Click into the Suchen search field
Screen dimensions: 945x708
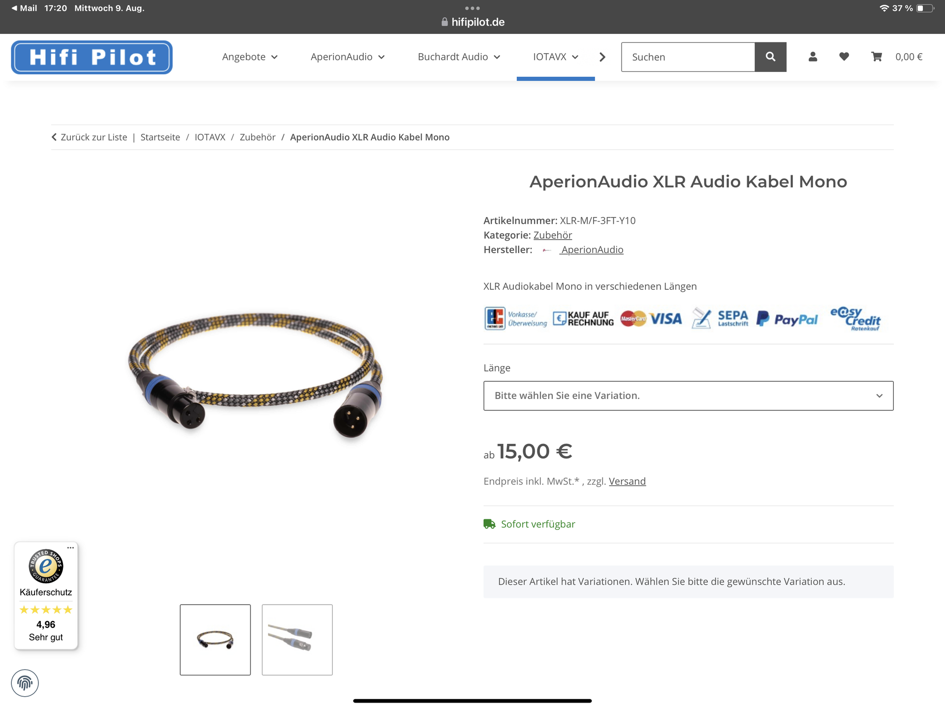688,57
